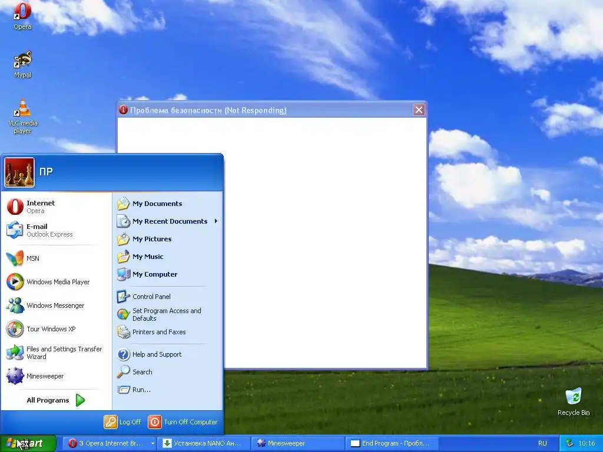Open Search from Start menu
Viewport: 603px width, 452px height.
pos(168,372)
